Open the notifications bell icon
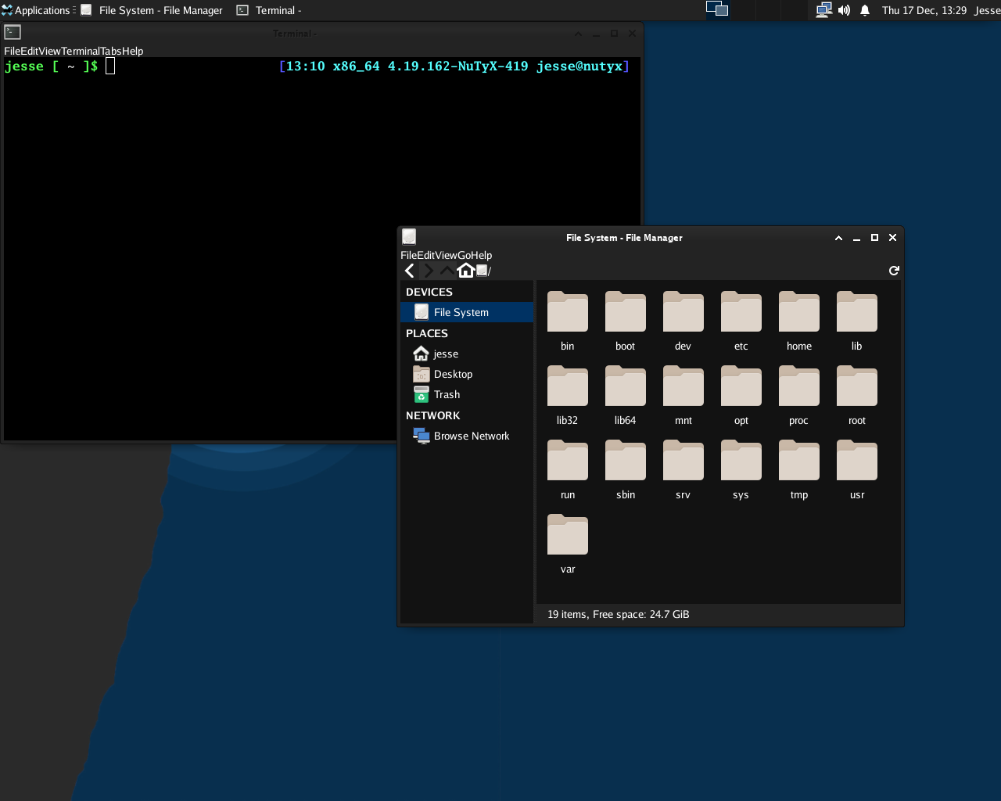This screenshot has height=801, width=1001. pos(865,10)
